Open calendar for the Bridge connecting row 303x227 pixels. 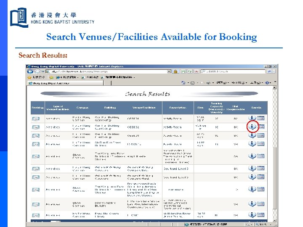[x=260, y=189]
